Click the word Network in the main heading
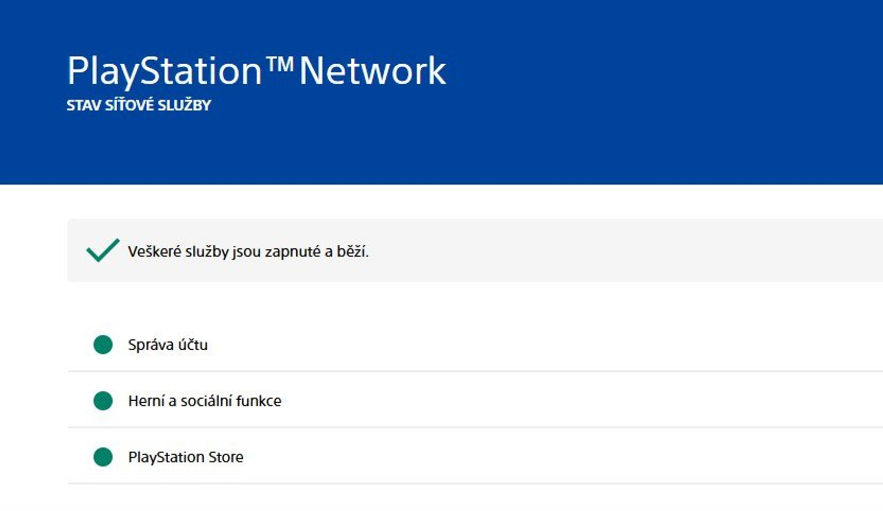Image resolution: width=883 pixels, height=511 pixels. point(372,71)
